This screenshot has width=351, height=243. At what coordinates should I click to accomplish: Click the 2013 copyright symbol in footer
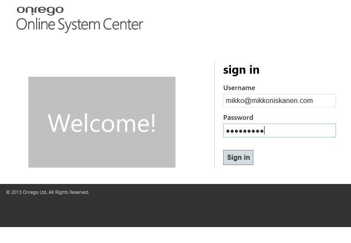point(8,193)
